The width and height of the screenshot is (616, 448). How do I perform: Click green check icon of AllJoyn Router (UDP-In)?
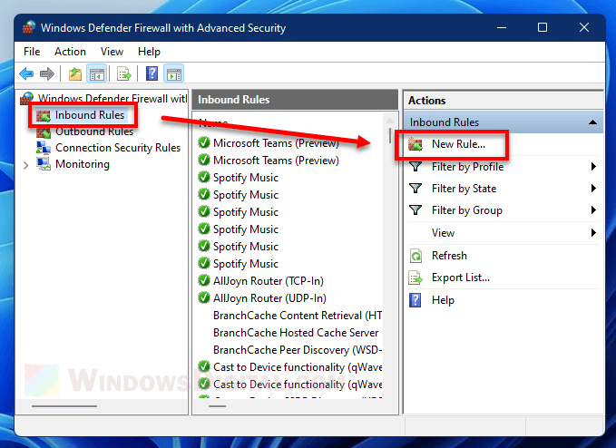tap(204, 297)
